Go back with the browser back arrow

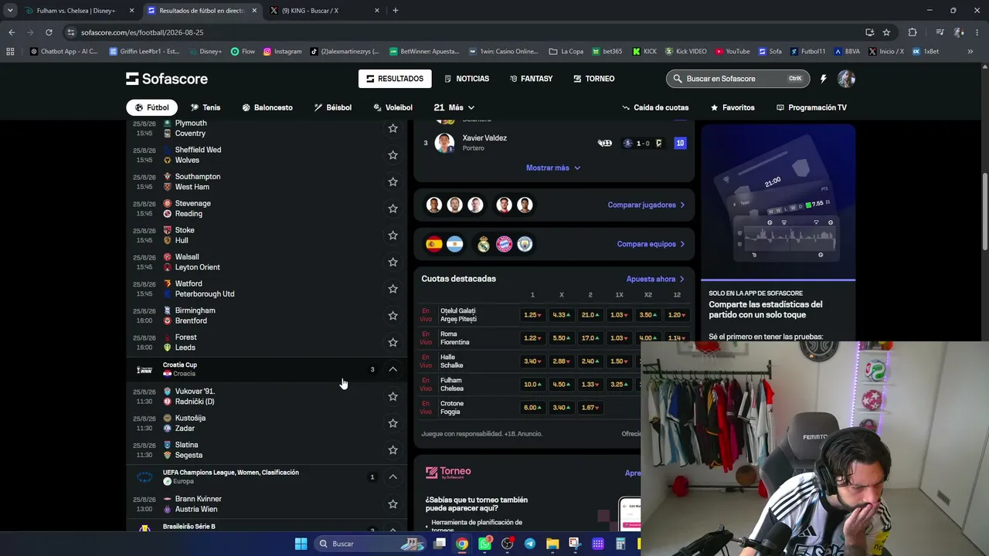pyautogui.click(x=12, y=32)
